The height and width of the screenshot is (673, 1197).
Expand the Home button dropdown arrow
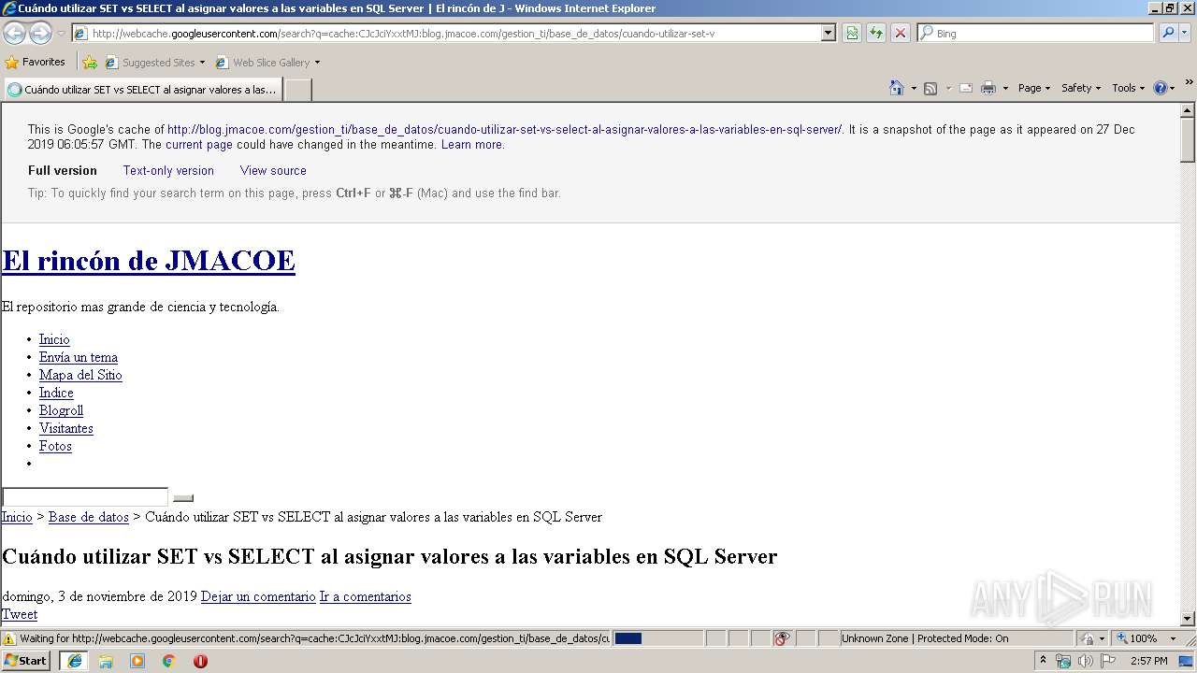click(913, 88)
